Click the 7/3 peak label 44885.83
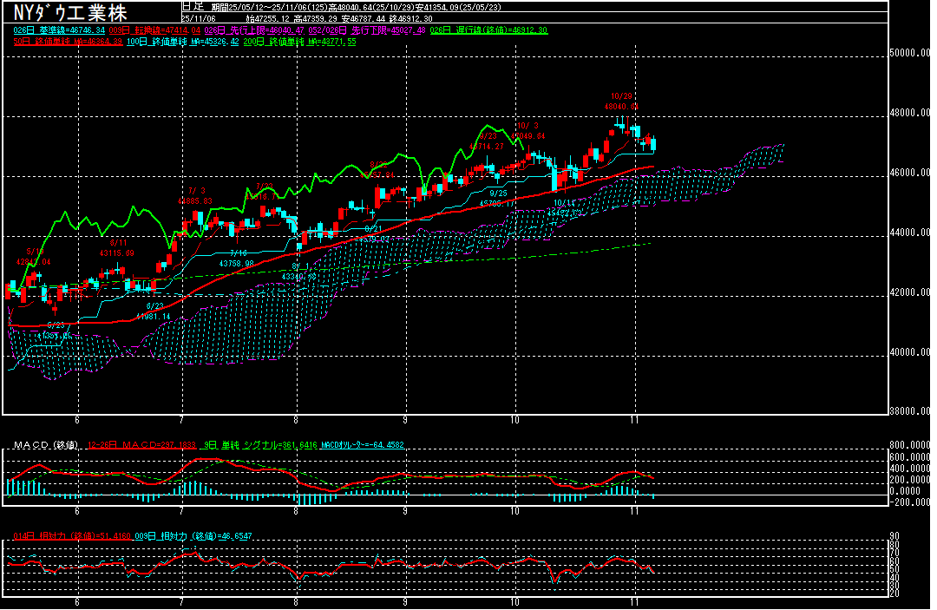937x610 pixels. click(196, 200)
